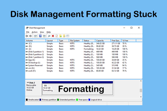Image resolution: width=167 pixels, height=111 pixels.
Task: Sort by the Type column header
Action: (x=63, y=41)
